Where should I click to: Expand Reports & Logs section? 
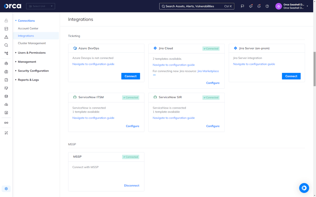pyautogui.click(x=27, y=80)
